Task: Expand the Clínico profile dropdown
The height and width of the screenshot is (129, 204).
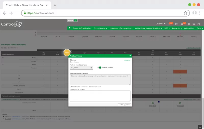Action: pos(161,24)
